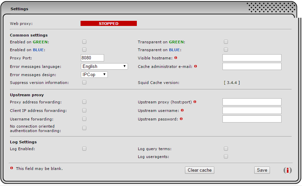Turn on Log Enabled checkbox
The image size is (302, 186).
point(84,149)
